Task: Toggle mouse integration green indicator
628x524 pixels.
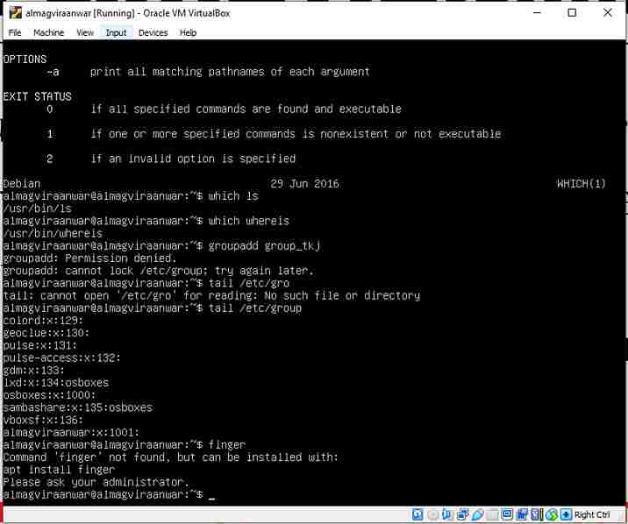Action: point(552,514)
